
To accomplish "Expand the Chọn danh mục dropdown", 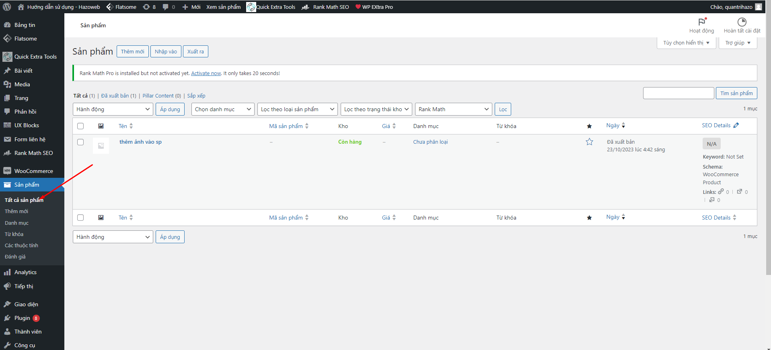I will coord(222,109).
